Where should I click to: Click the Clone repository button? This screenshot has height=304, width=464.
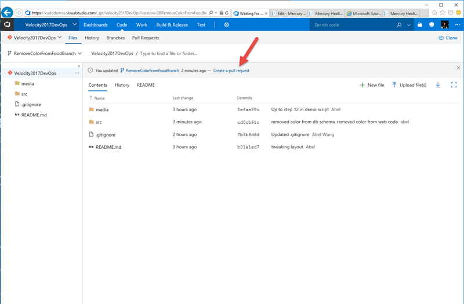448,38
